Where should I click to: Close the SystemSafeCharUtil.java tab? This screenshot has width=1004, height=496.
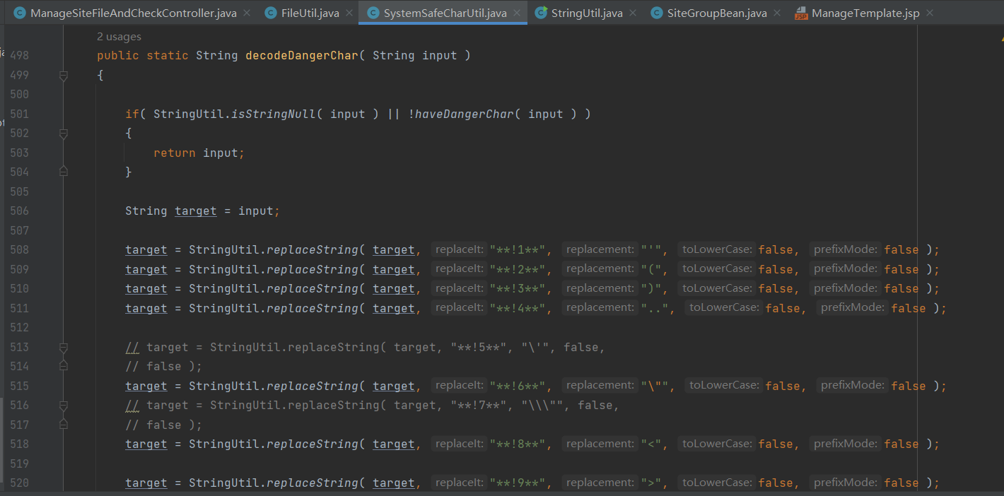[518, 13]
